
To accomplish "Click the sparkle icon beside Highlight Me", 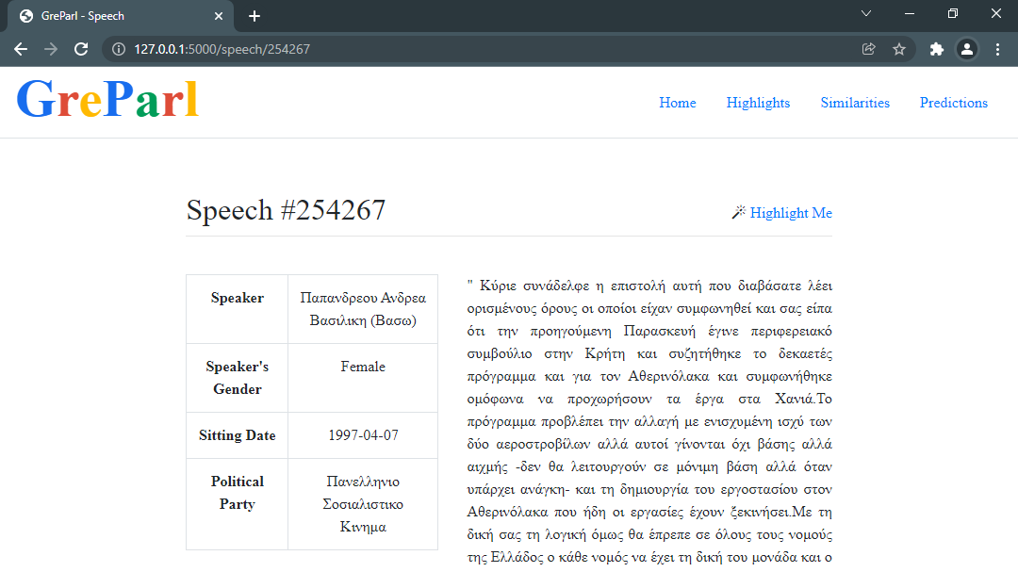I will pyautogui.click(x=738, y=212).
